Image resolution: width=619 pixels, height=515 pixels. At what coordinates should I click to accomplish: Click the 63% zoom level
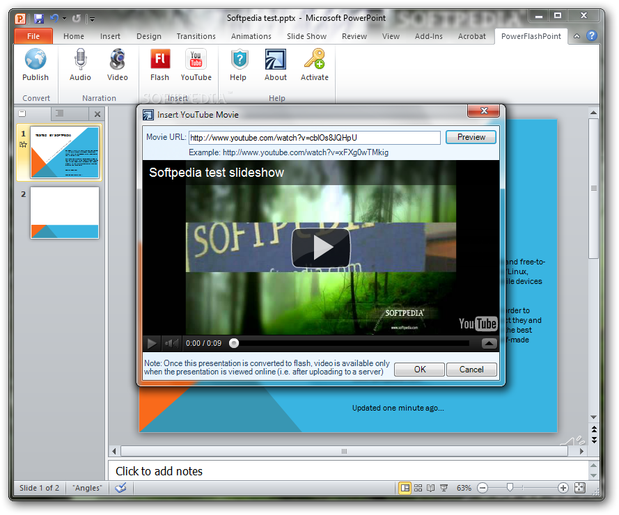[x=464, y=488]
